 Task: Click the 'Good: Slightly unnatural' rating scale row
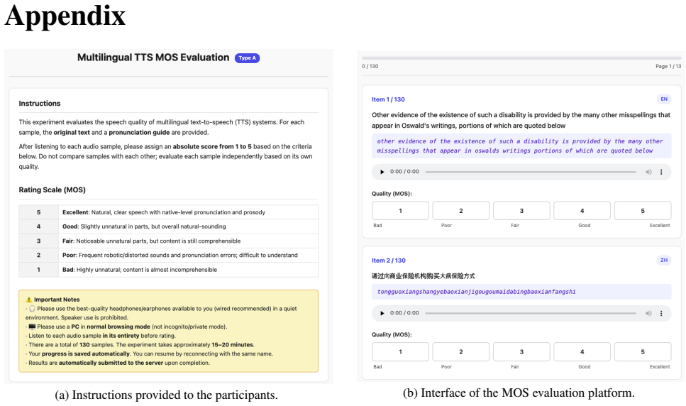tap(168, 226)
